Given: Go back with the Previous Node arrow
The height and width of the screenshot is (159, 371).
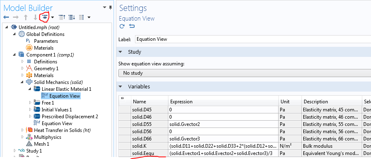Looking at the screenshot, I should click(x=6, y=17).
